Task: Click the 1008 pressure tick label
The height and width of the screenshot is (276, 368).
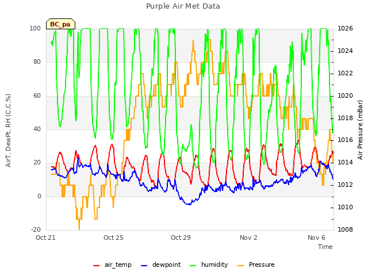Action: point(345,229)
